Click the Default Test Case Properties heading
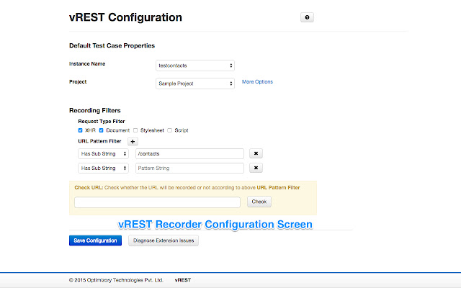 coord(112,45)
